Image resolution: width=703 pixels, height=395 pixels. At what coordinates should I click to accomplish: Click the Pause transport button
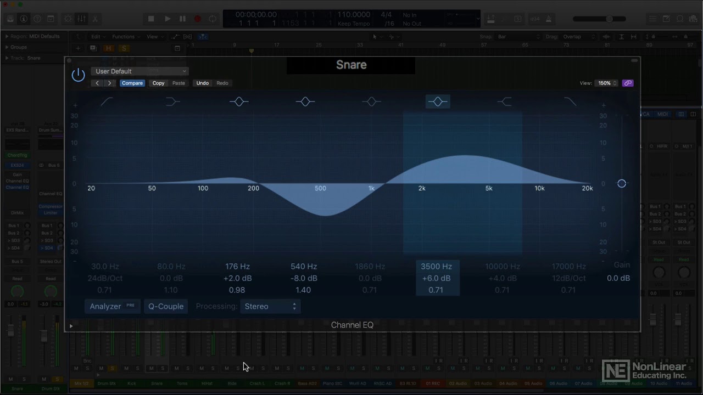(x=182, y=19)
